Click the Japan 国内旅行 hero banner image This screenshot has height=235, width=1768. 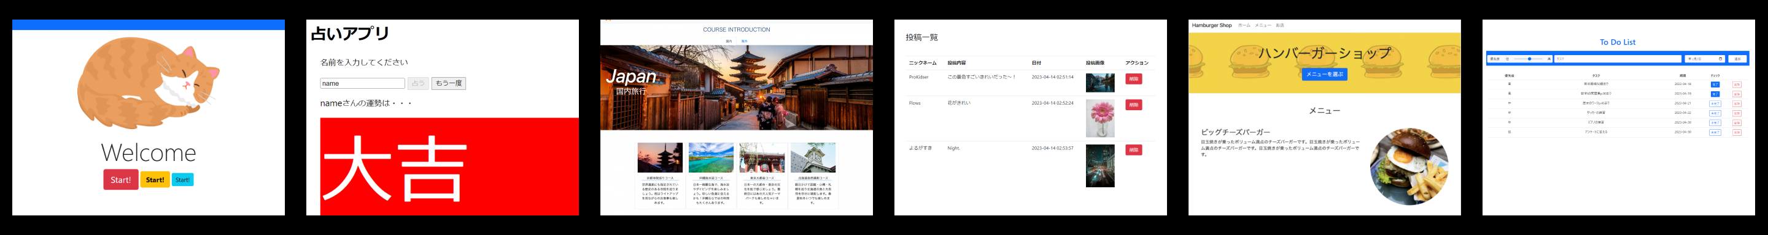pos(737,88)
